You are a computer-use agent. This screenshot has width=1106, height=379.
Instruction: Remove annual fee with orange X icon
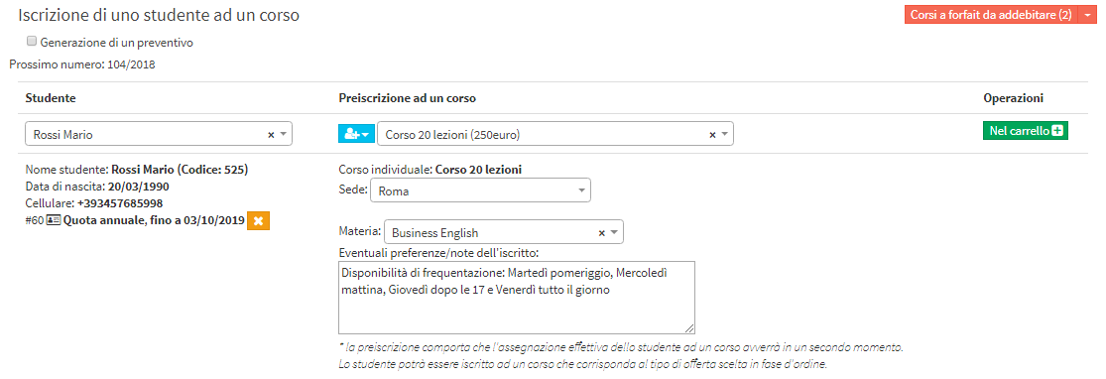(x=258, y=221)
